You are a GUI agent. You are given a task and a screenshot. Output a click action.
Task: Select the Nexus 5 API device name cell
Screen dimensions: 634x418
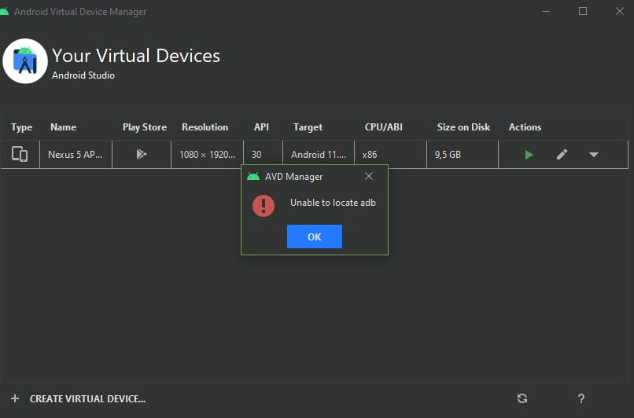[x=76, y=154]
